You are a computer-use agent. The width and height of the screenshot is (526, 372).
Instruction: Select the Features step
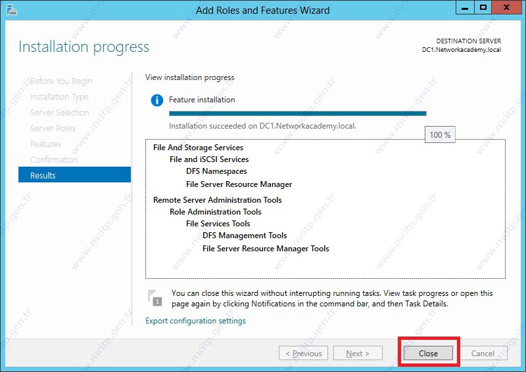coord(45,144)
